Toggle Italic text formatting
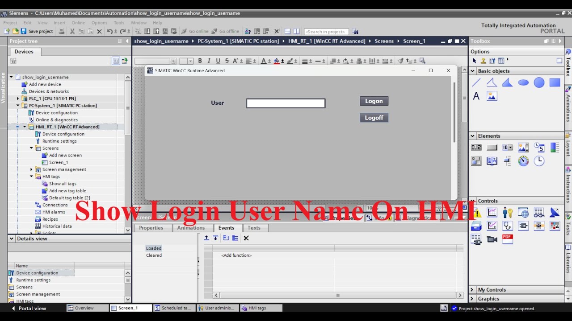572x321 pixels. pos(209,61)
